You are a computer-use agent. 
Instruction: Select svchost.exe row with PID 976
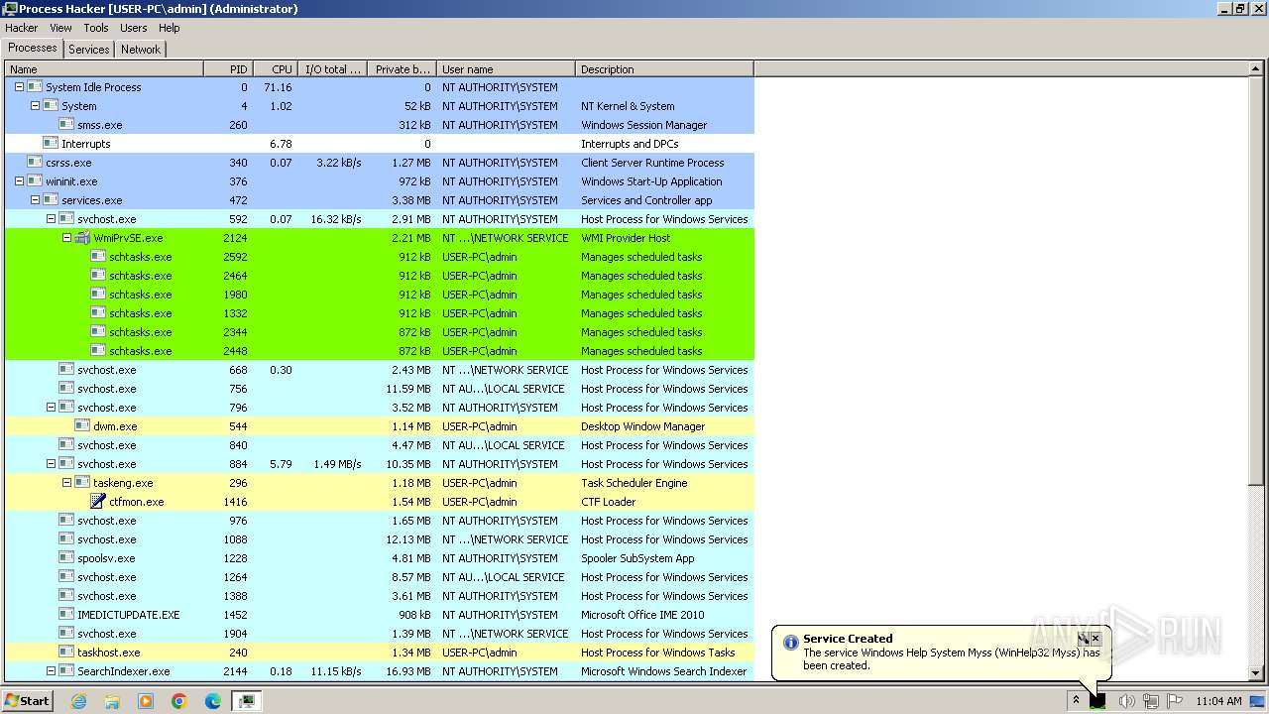click(380, 521)
